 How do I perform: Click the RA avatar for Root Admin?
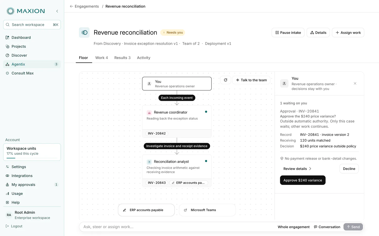coord(9,215)
